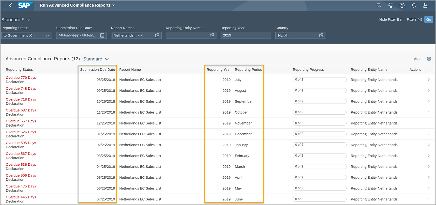Remove the Netherlands token from Report Name
Screen dimensions: 436x205
pos(140,35)
